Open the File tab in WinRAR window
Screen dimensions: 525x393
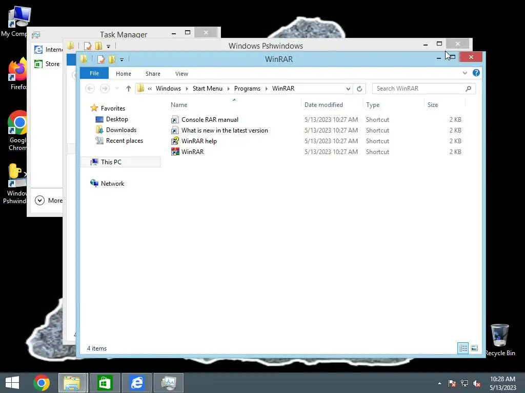[94, 73]
